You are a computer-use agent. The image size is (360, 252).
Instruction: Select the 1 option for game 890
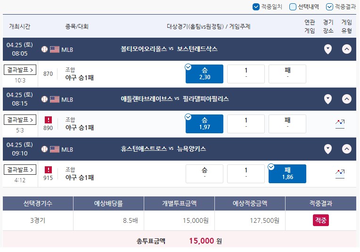click(x=246, y=124)
